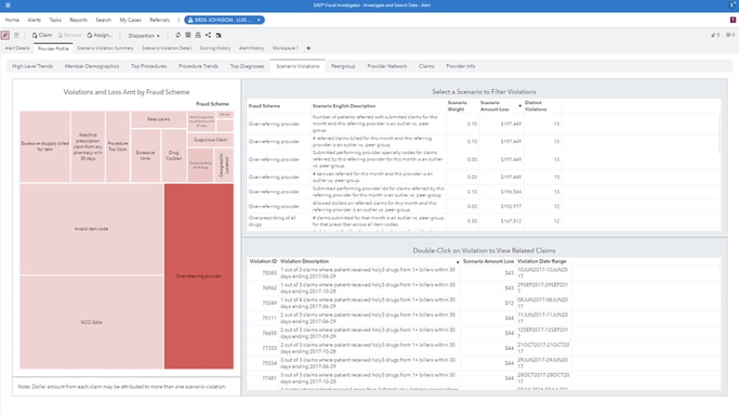The width and height of the screenshot is (739, 414).
Task: Open Top Diagnoses tab
Action: [247, 66]
